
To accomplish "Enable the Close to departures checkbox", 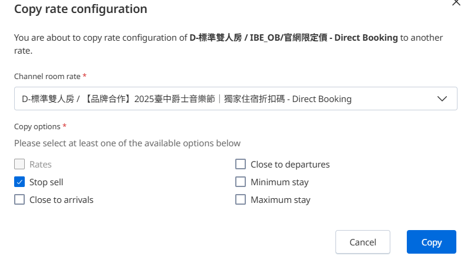I will tap(241, 165).
